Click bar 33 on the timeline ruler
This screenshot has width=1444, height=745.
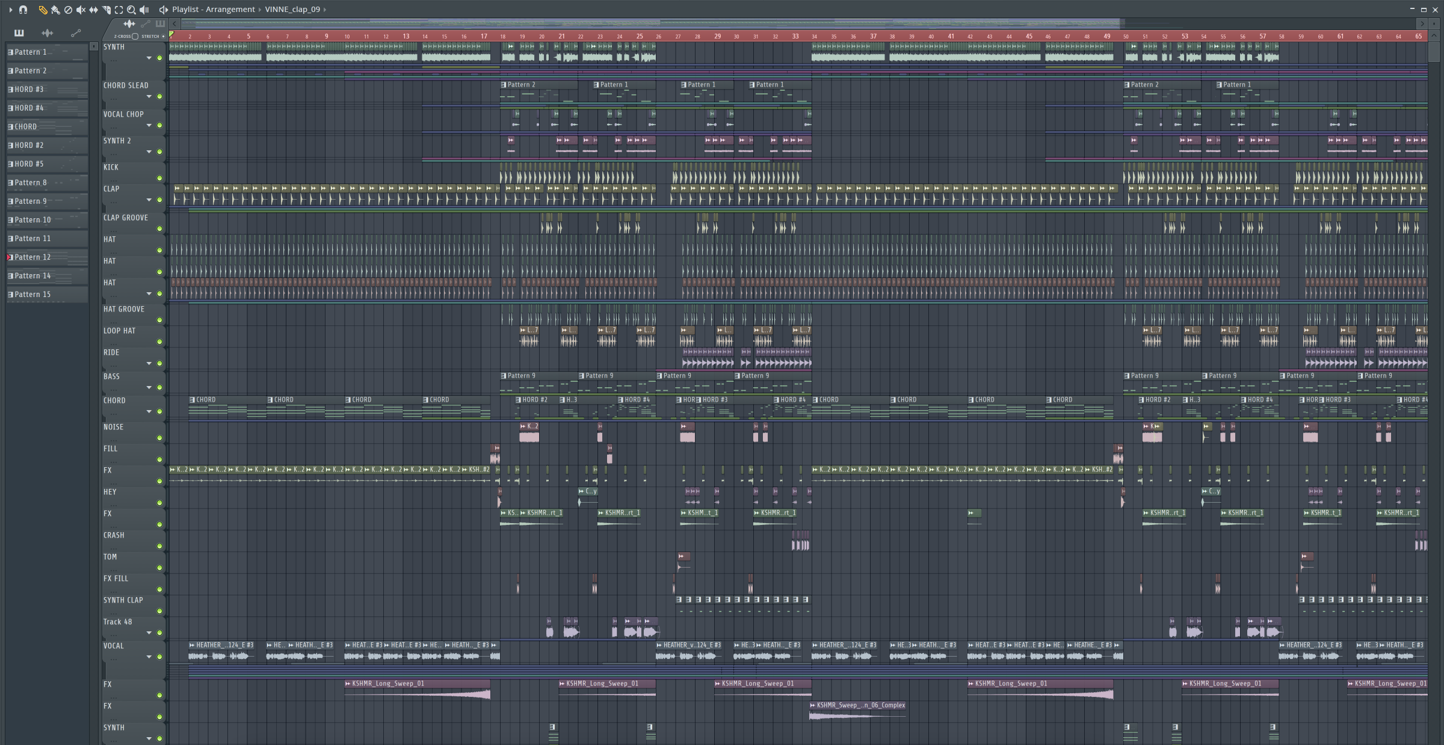click(x=795, y=36)
